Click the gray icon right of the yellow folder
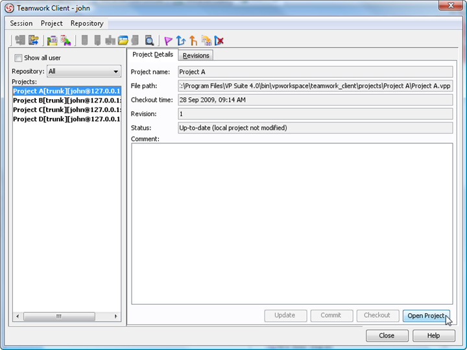Screen dimensions: 467x350 click(135, 40)
